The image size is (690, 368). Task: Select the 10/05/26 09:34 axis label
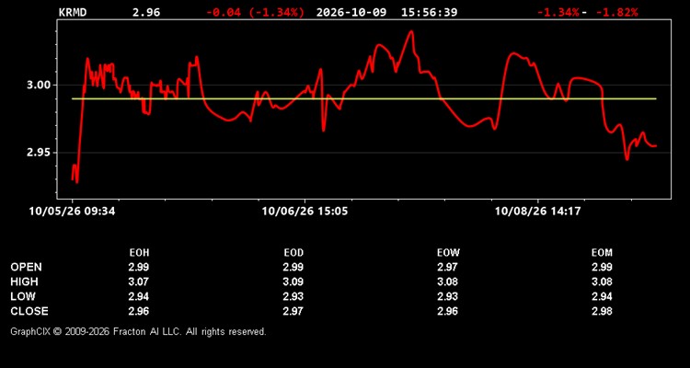72,212
